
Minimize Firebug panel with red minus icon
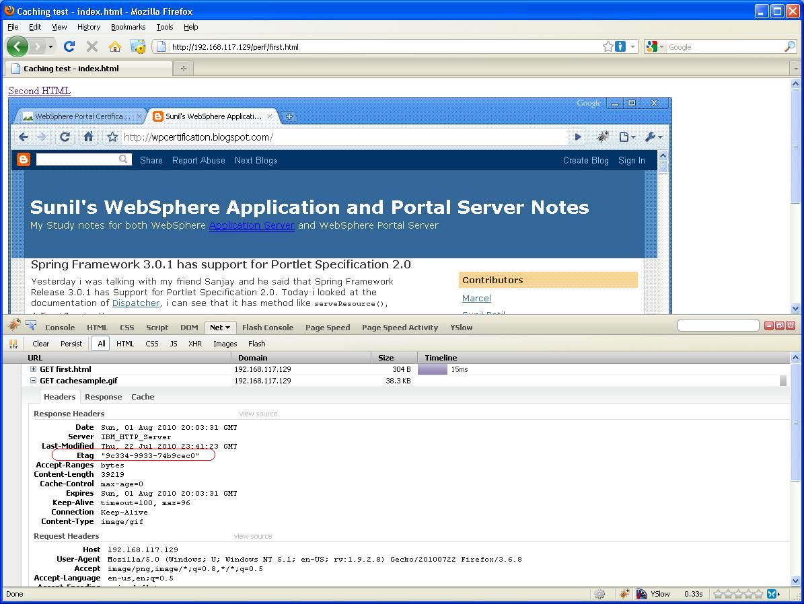768,326
